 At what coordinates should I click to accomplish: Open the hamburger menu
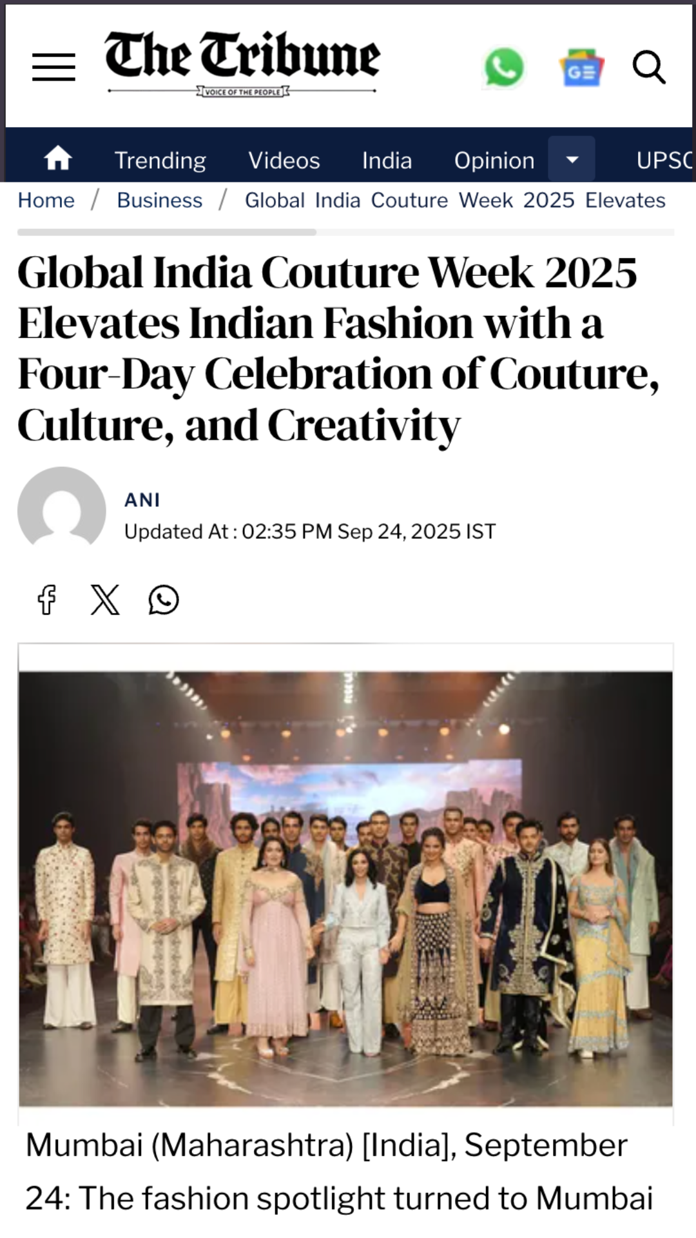(x=53, y=67)
